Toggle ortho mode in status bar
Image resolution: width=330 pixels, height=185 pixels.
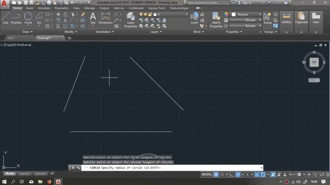232,175
